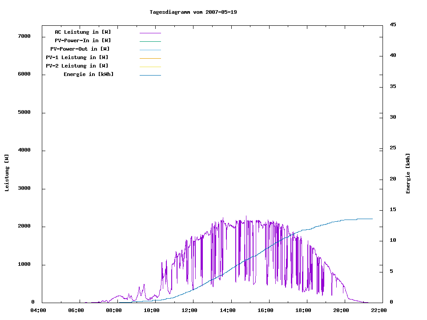Click the Energie [kWh] right axis title
This screenshot has width=427, height=320.
[x=408, y=173]
